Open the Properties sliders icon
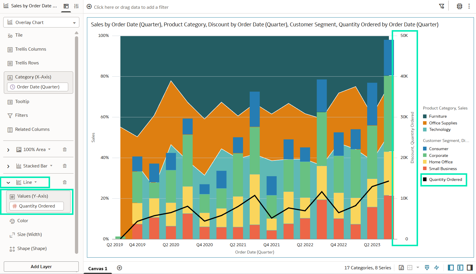The width and height of the screenshot is (476, 274). [76, 6]
